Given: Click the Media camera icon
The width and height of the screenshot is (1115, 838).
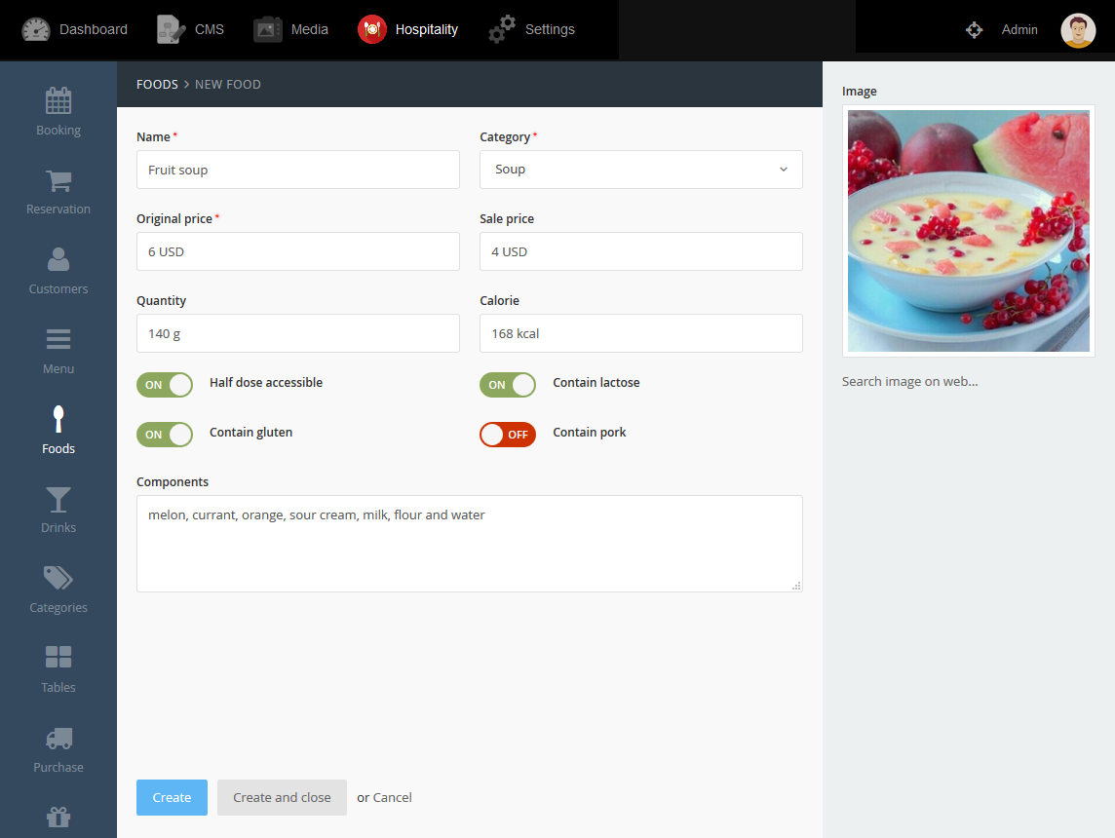Looking at the screenshot, I should tap(267, 29).
